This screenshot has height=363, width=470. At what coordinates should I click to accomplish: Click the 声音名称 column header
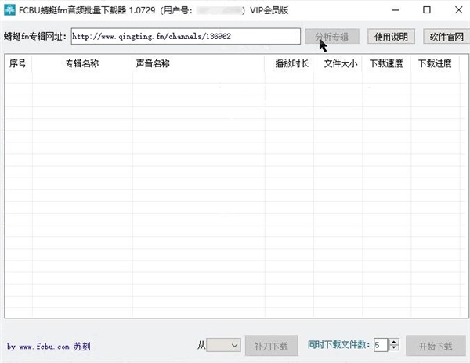coord(198,63)
